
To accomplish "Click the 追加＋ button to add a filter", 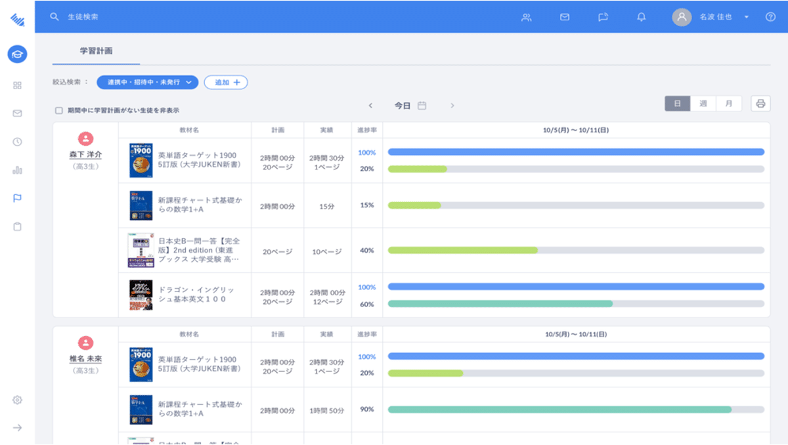I will click(x=226, y=83).
